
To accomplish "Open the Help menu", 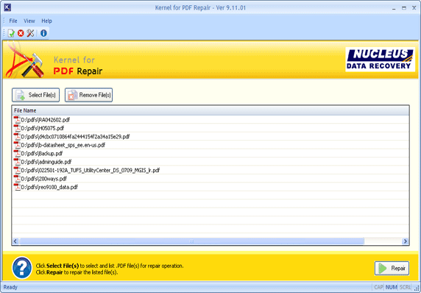I will [x=46, y=21].
